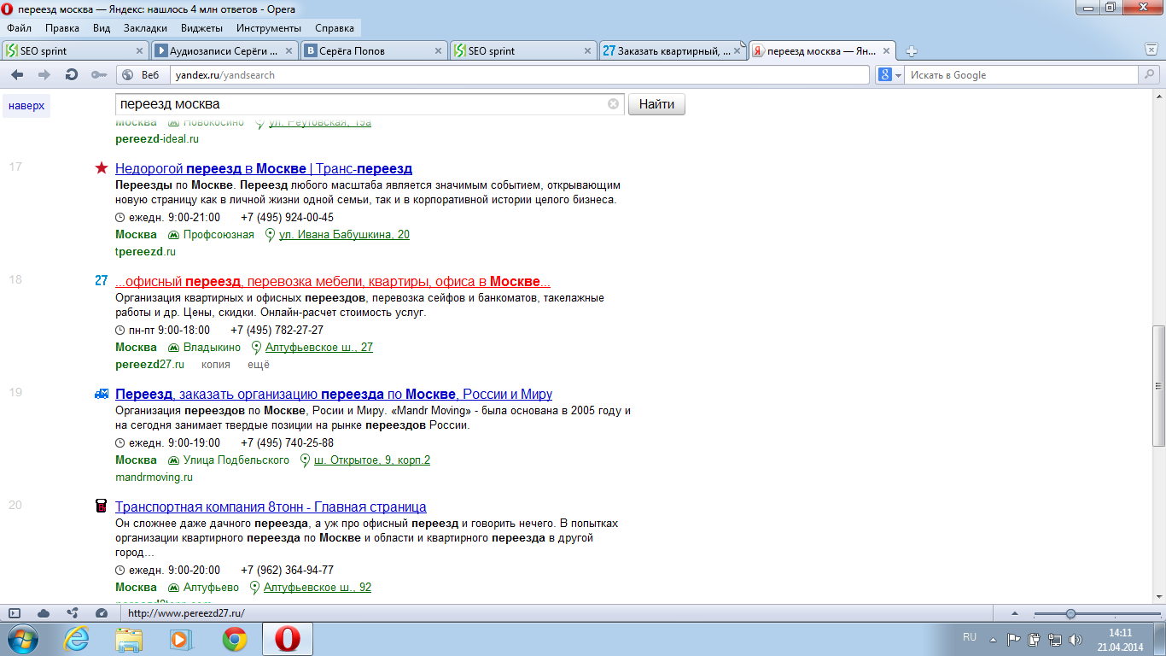
Task: Open the офисный переезд, перевозка мебели link
Action: tap(333, 281)
